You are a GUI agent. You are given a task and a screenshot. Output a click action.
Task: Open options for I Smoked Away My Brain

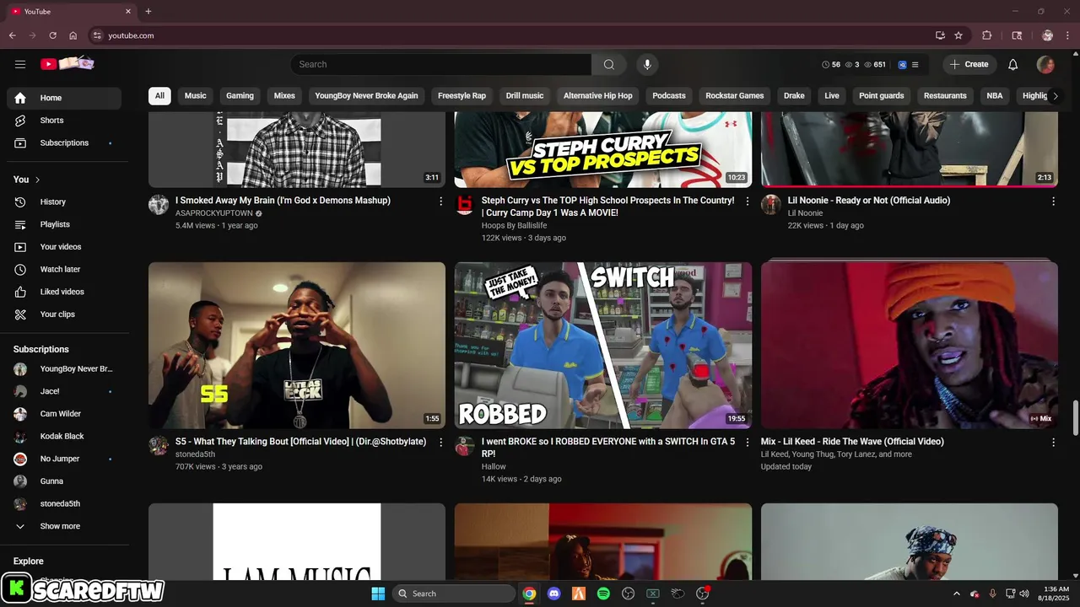[440, 201]
